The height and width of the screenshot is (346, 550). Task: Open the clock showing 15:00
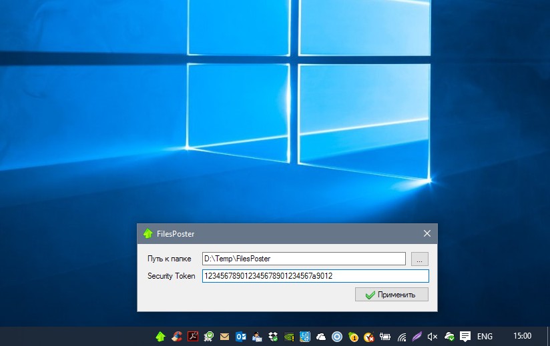[522, 336]
